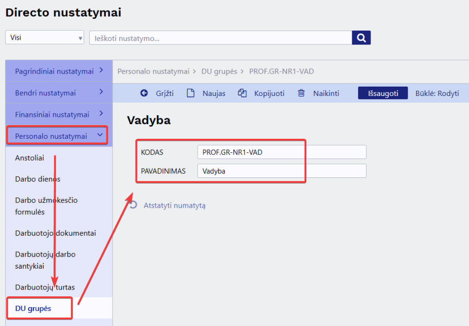The image size is (469, 326).
Task: Click the Kopijuoti copy icon
Action: pyautogui.click(x=242, y=93)
